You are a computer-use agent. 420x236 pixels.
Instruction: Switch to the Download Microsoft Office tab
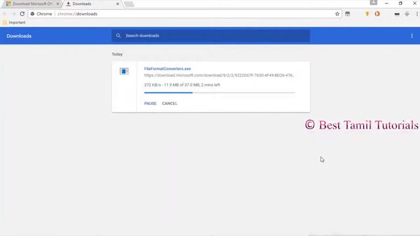(31, 4)
